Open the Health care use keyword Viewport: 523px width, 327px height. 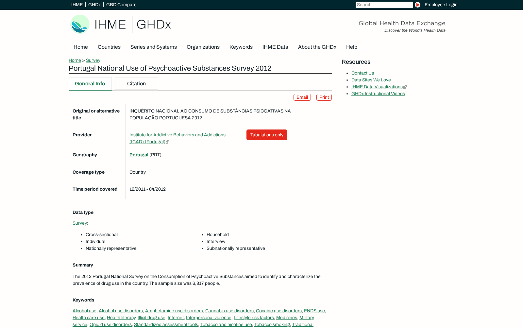click(89, 318)
